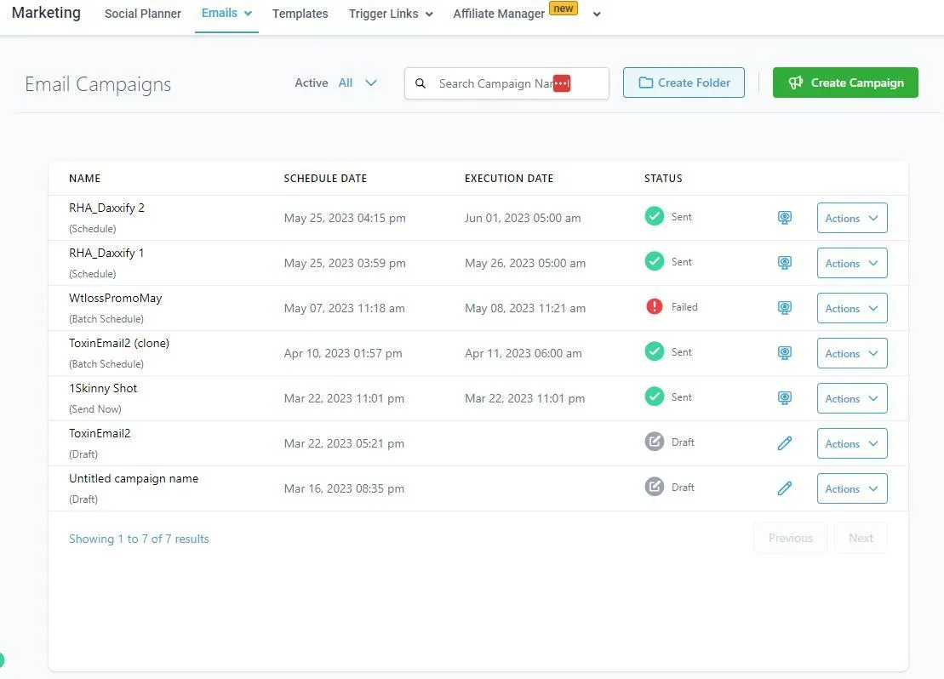944x679 pixels.
Task: Open Affiliate Manager tab
Action: tap(499, 14)
